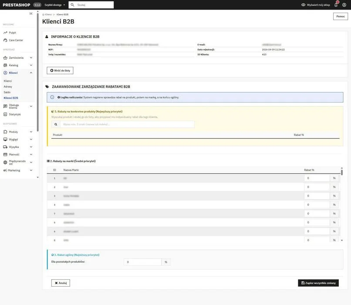351x305 pixels.
Task: Expand the Międzynarodowe menu chevron
Action: tap(31, 162)
